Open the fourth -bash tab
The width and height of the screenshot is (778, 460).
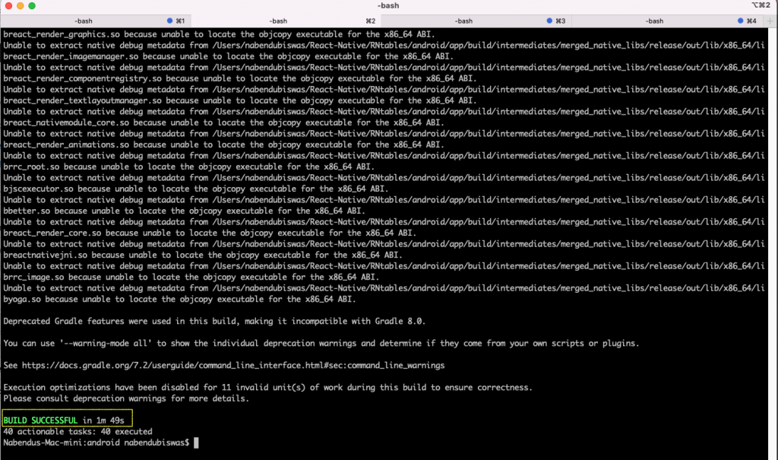tap(654, 21)
